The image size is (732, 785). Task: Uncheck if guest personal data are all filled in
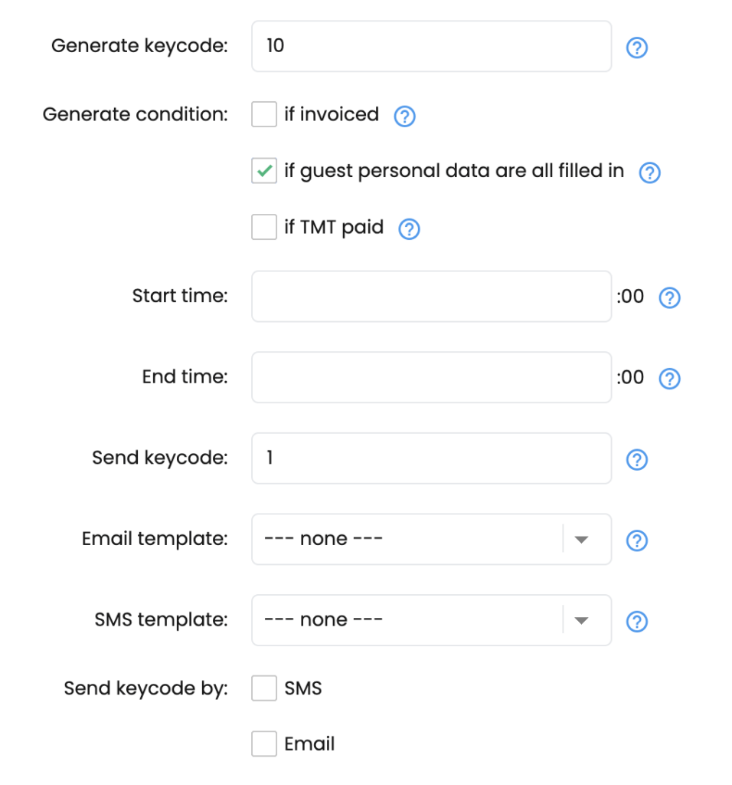[263, 171]
